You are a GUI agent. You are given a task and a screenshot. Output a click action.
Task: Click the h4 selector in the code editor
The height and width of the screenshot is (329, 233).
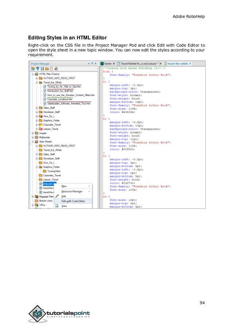click(x=105, y=197)
